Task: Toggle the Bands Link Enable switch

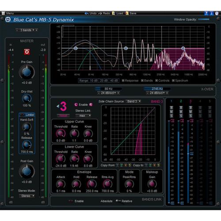Action: pyautogui.click(x=71, y=201)
